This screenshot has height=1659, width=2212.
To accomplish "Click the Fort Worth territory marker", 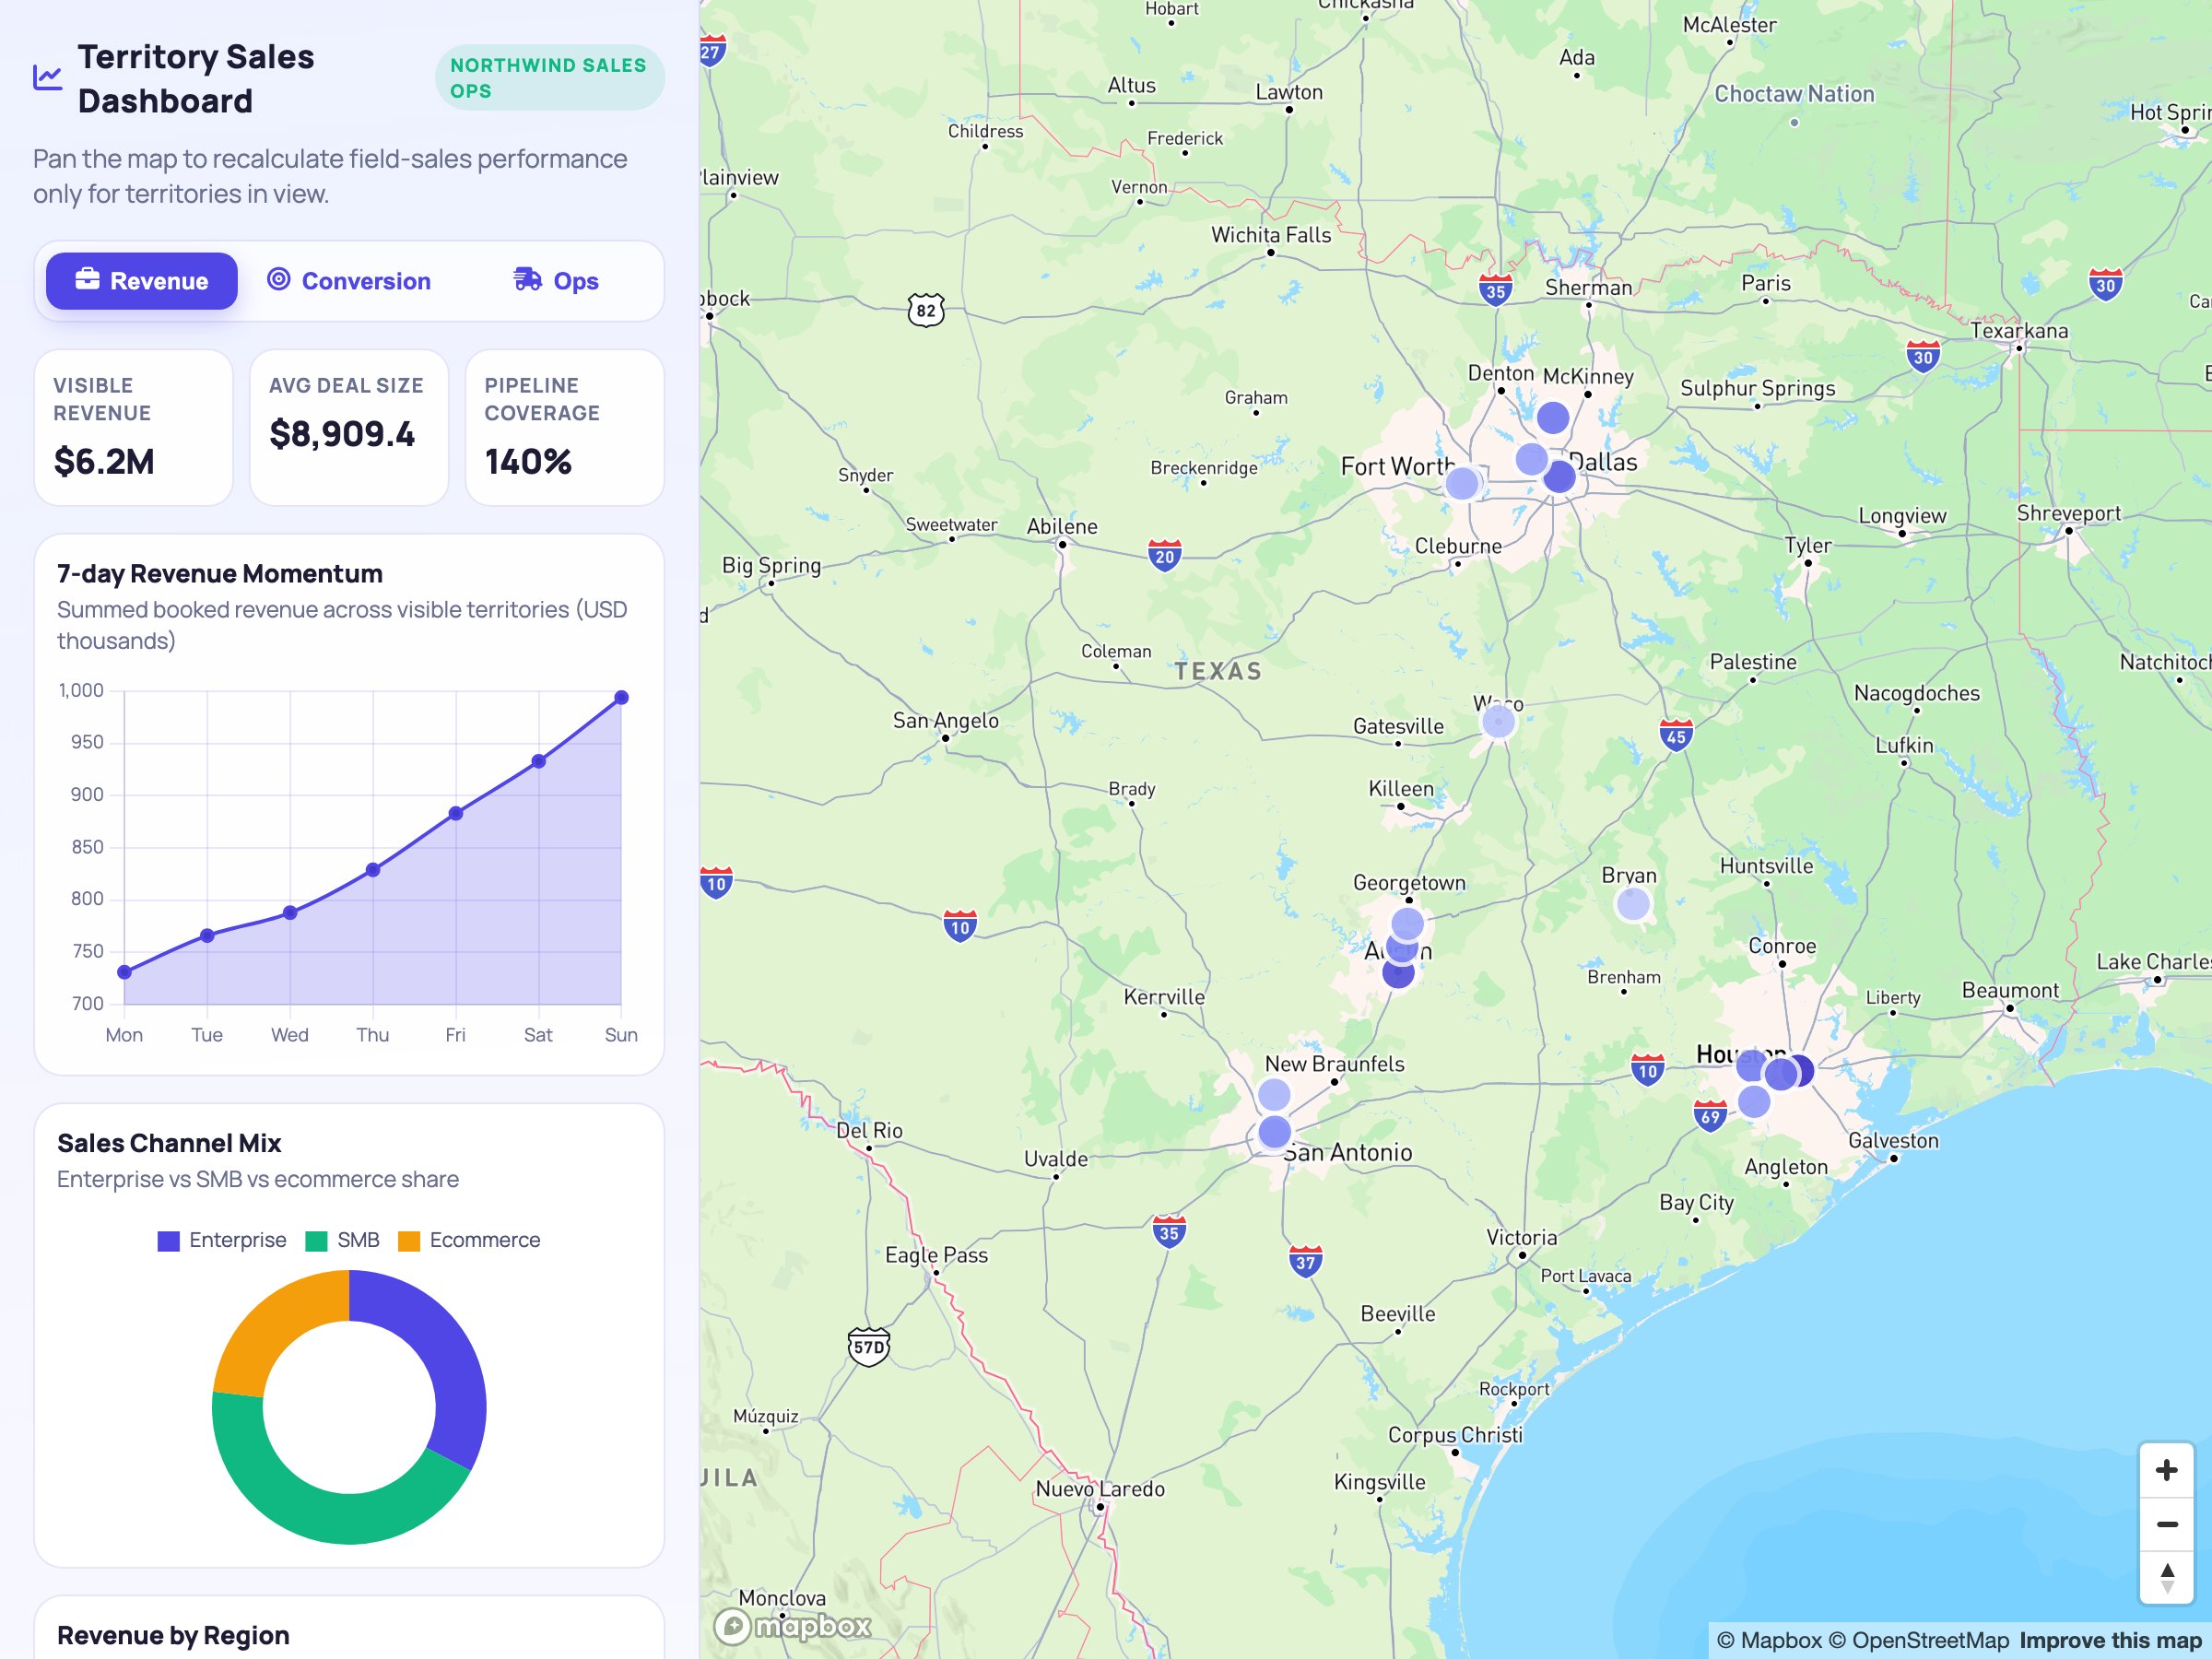I will tap(1462, 483).
